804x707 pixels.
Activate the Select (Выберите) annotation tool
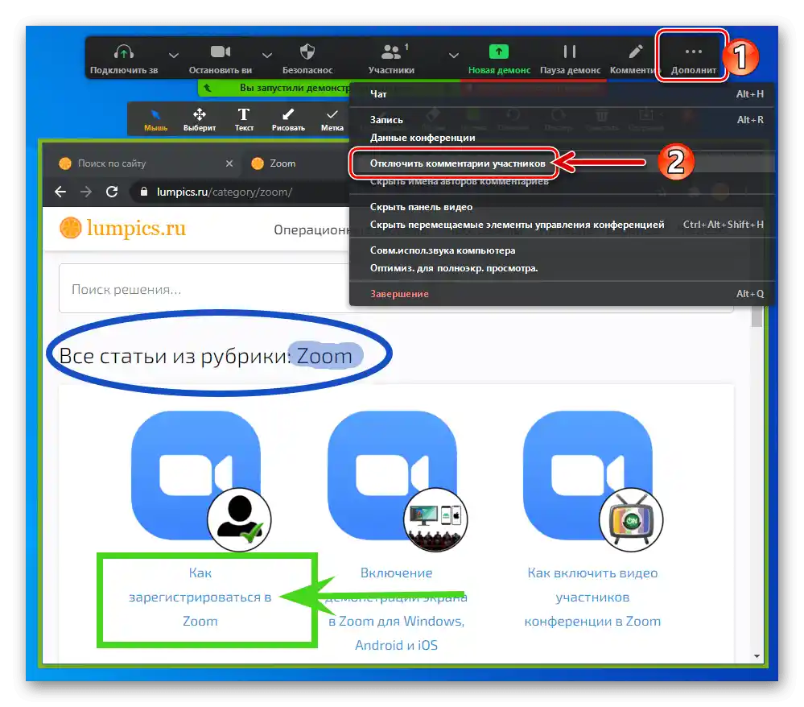[199, 118]
